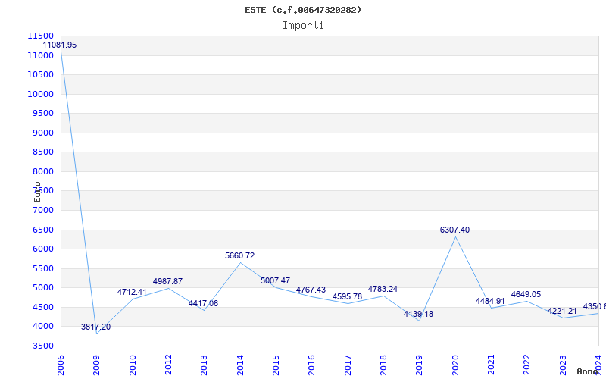Click the y-axis value 6500
606x379 pixels.
43,230
